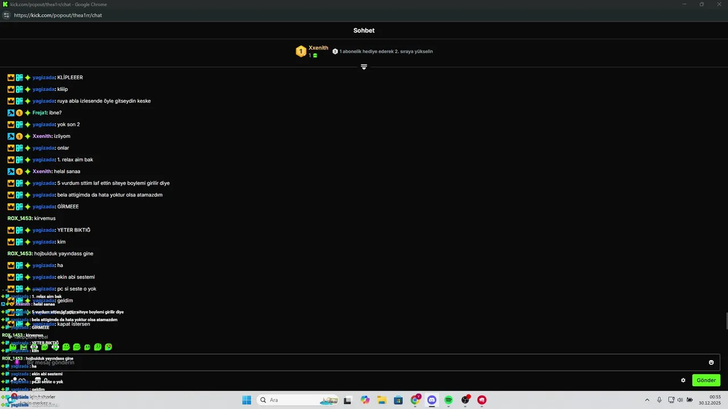Collapse the leaderboard using the arrow below Xxenith
Image resolution: width=728 pixels, height=409 pixels.
click(364, 67)
